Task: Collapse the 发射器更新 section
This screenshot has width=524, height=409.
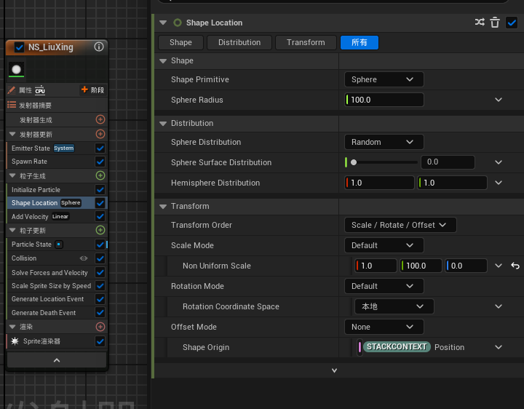Action: 12,134
